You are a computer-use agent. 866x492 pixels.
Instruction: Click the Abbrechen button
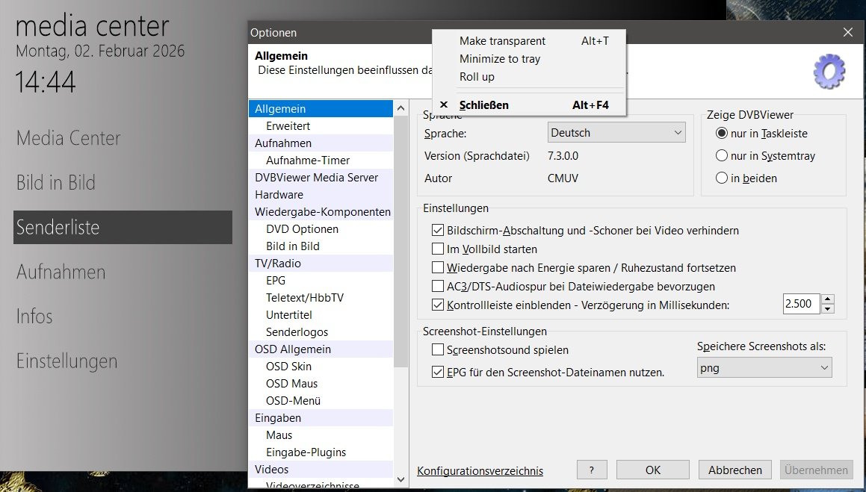coord(735,470)
